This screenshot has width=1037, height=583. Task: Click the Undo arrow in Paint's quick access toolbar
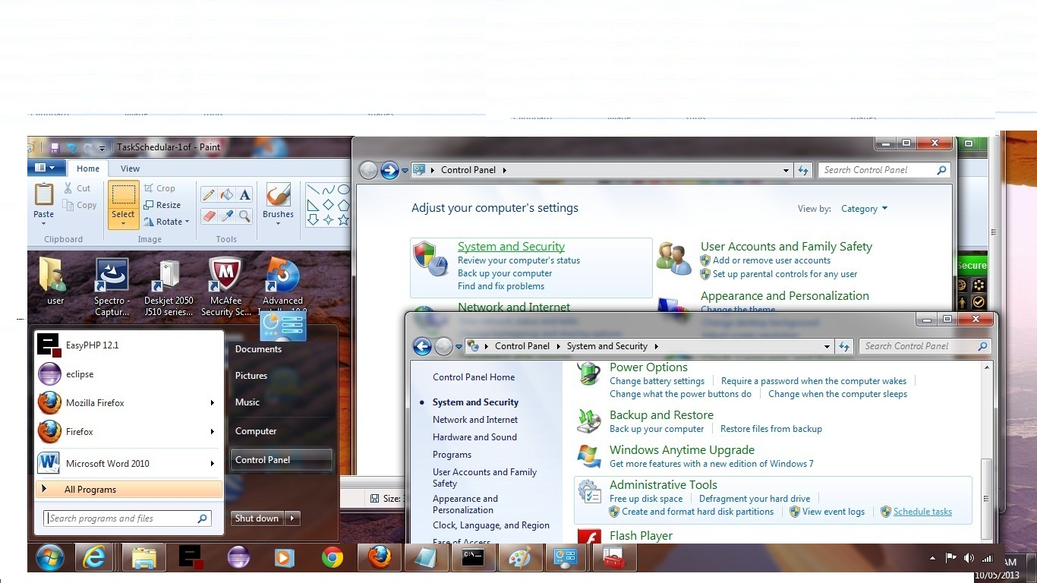tap(71, 148)
